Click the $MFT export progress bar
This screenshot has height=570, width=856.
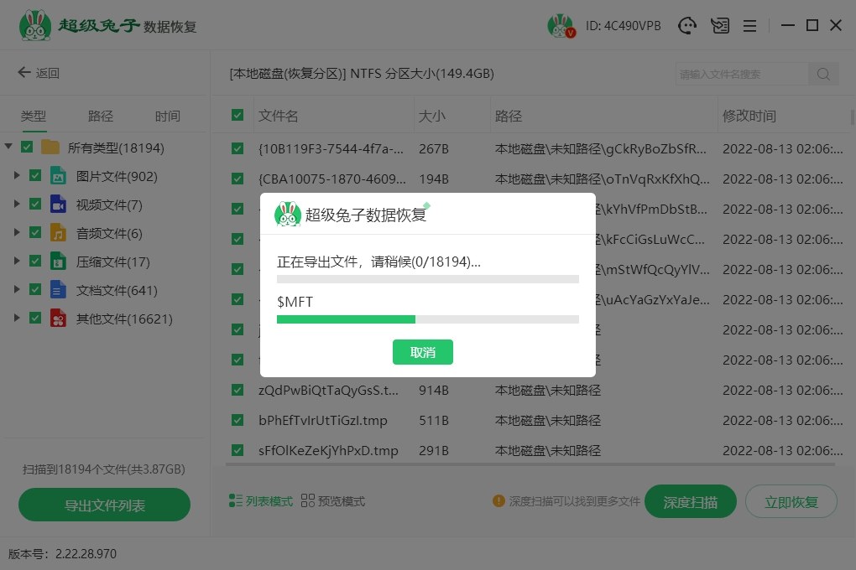(x=427, y=319)
